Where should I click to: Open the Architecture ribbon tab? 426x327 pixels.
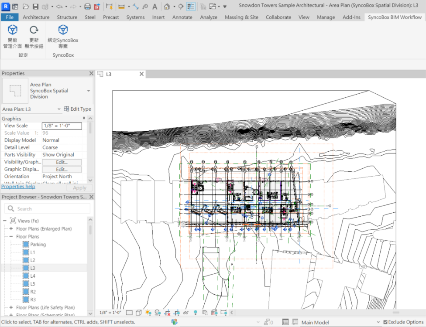[x=36, y=17]
